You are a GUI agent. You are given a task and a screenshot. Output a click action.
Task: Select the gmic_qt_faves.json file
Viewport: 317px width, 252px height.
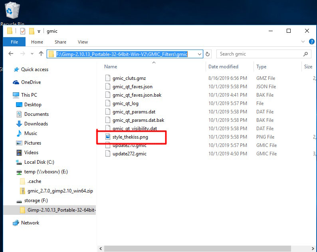pyautogui.click(x=133, y=87)
